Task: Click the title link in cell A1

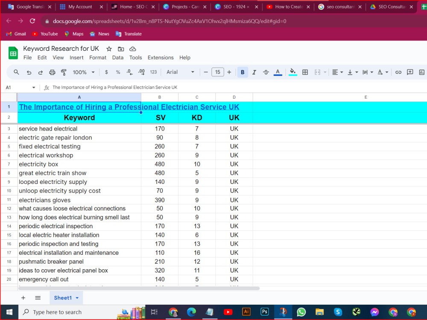Action: tap(129, 107)
